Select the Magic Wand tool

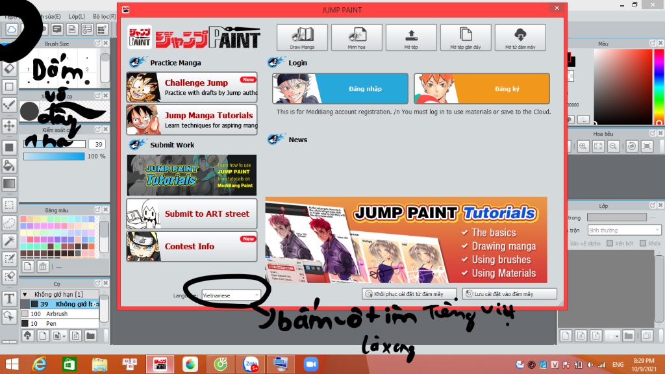(x=9, y=242)
